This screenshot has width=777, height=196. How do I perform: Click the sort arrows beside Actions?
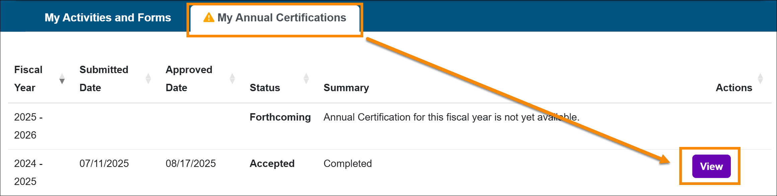tap(760, 79)
